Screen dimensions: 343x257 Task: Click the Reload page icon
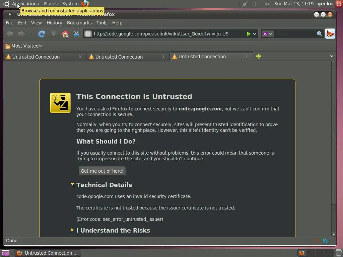click(x=42, y=34)
